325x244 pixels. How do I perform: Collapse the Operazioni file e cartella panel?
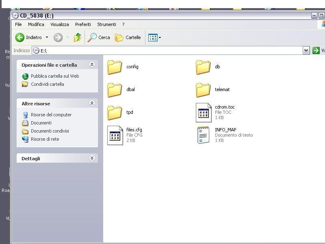(92, 65)
